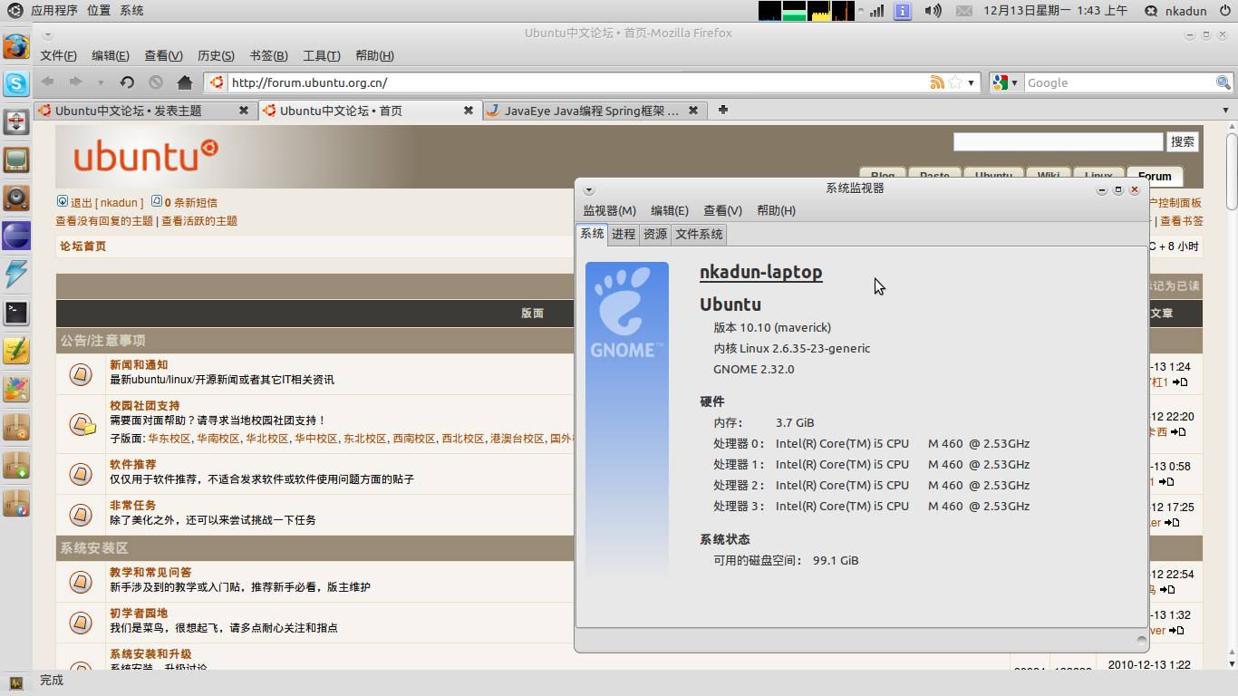The width and height of the screenshot is (1238, 696).
Task: Open 位置 menu in the top panel
Action: [x=99, y=11]
